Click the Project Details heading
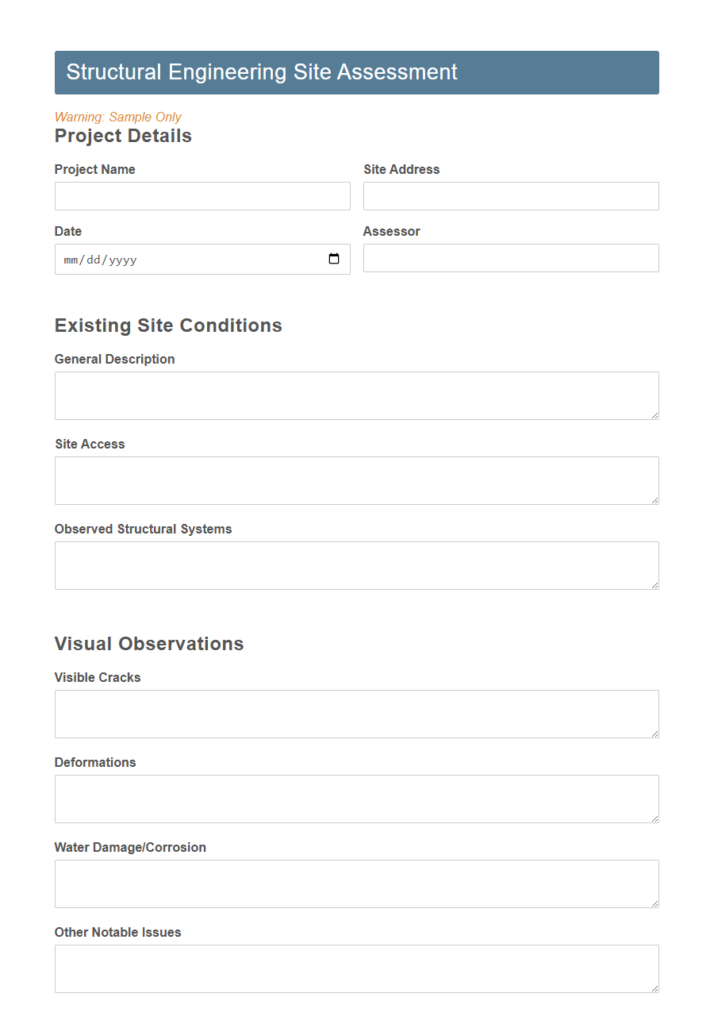The image size is (714, 1032). (123, 136)
